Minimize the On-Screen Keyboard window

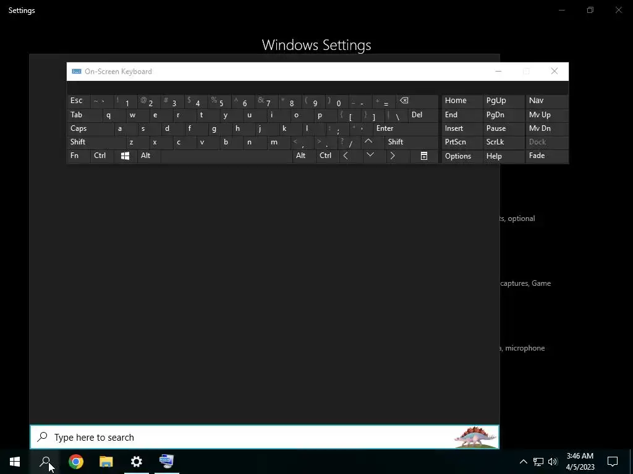(498, 72)
